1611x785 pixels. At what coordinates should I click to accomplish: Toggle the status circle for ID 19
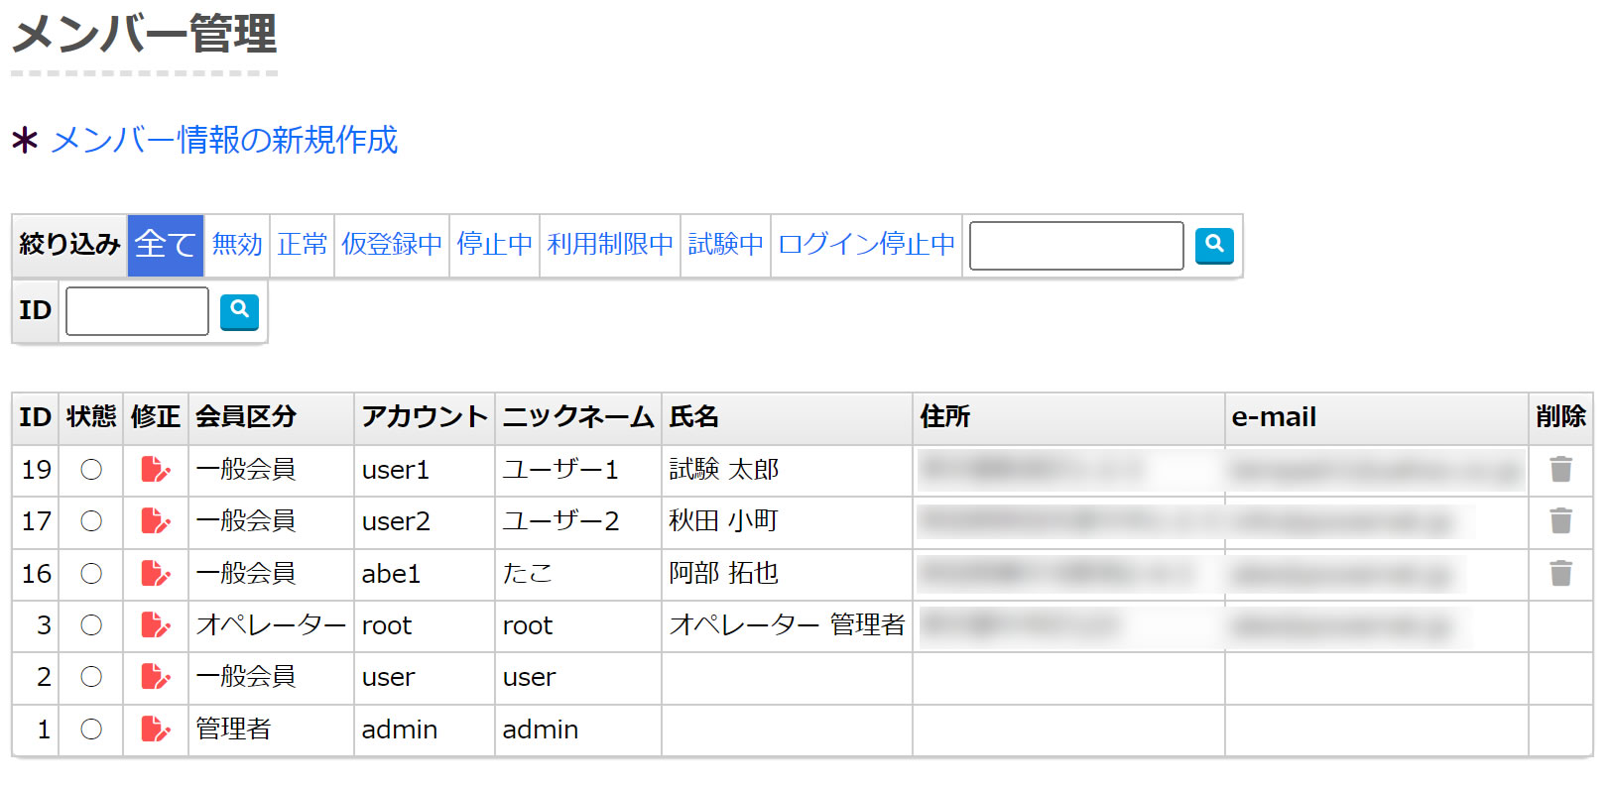point(91,469)
